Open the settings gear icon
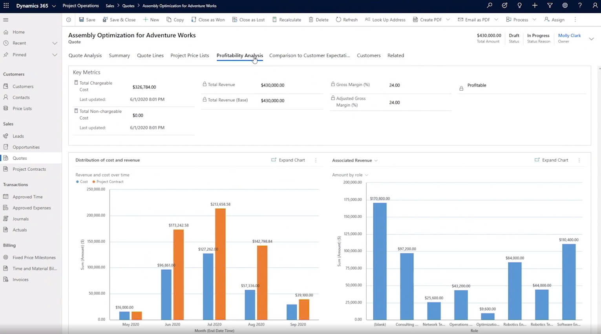 (x=565, y=5)
